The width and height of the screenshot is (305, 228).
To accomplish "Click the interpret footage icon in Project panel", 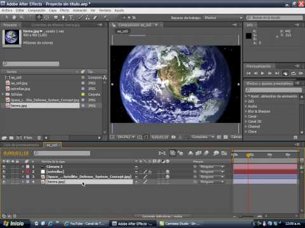I will click(x=4, y=138).
